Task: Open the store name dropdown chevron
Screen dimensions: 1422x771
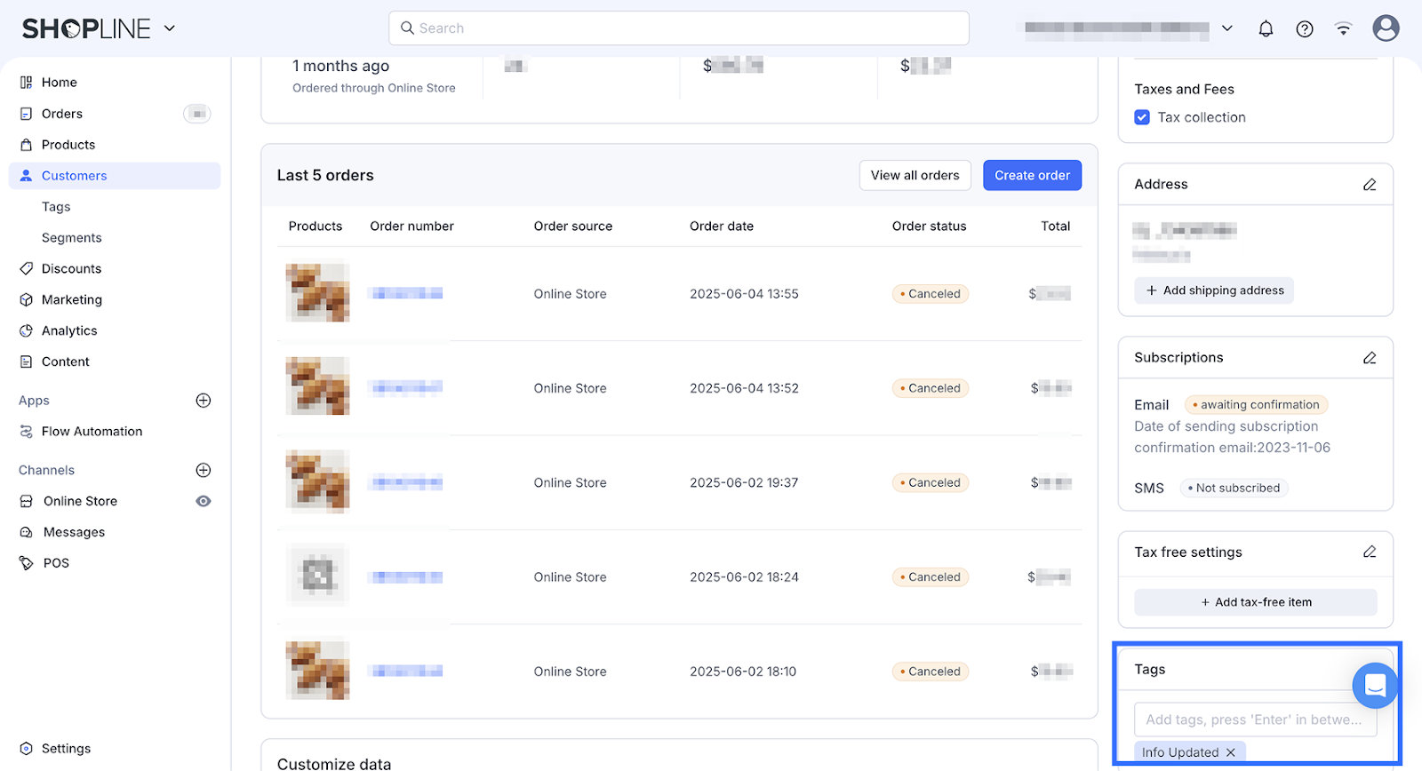Action: [1227, 28]
